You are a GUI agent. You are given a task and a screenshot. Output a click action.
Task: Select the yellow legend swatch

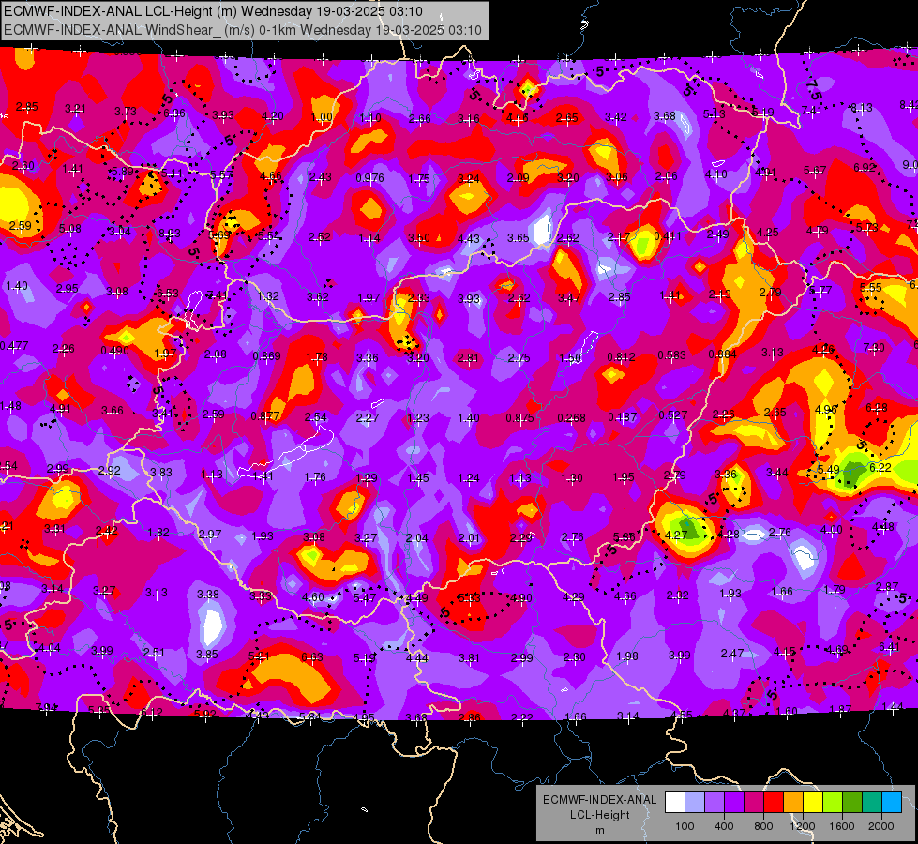pos(813,802)
